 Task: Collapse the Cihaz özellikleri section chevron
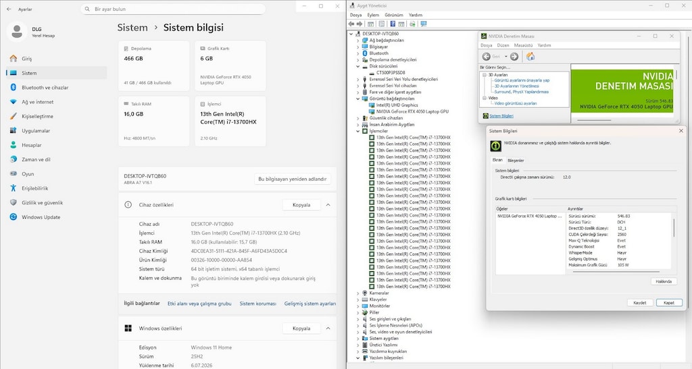pos(328,205)
